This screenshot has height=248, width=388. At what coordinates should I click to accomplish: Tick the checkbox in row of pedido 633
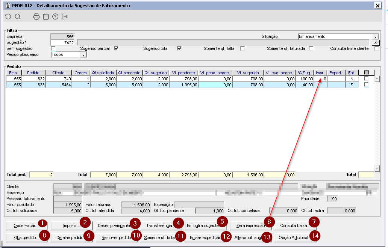click(366, 85)
